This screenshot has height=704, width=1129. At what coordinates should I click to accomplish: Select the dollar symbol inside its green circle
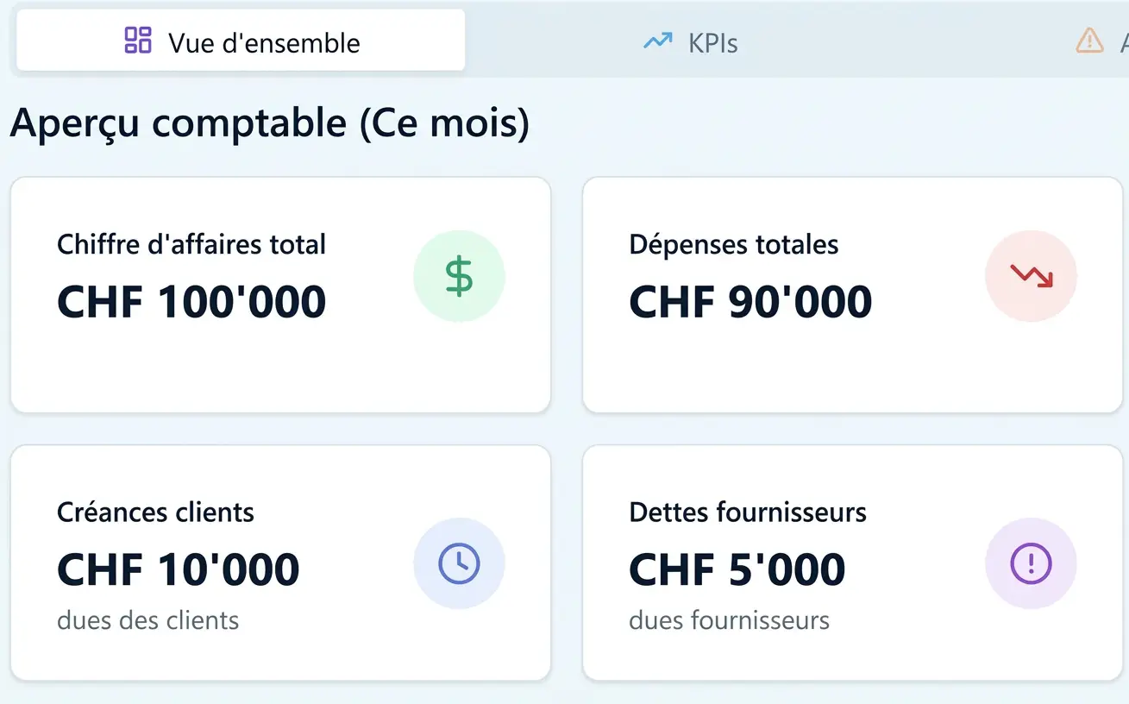tap(459, 275)
